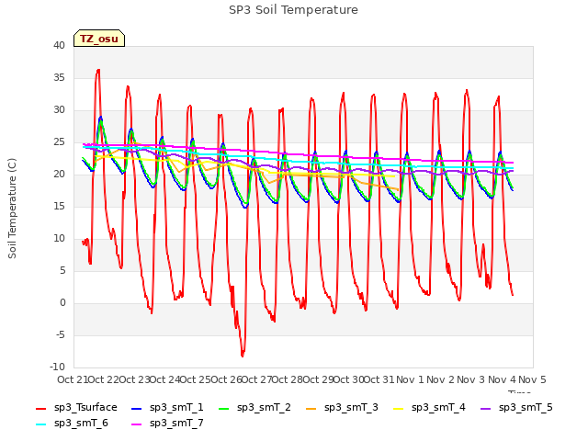
Task: Click the -5 y-axis tick label
Action: click(61, 334)
